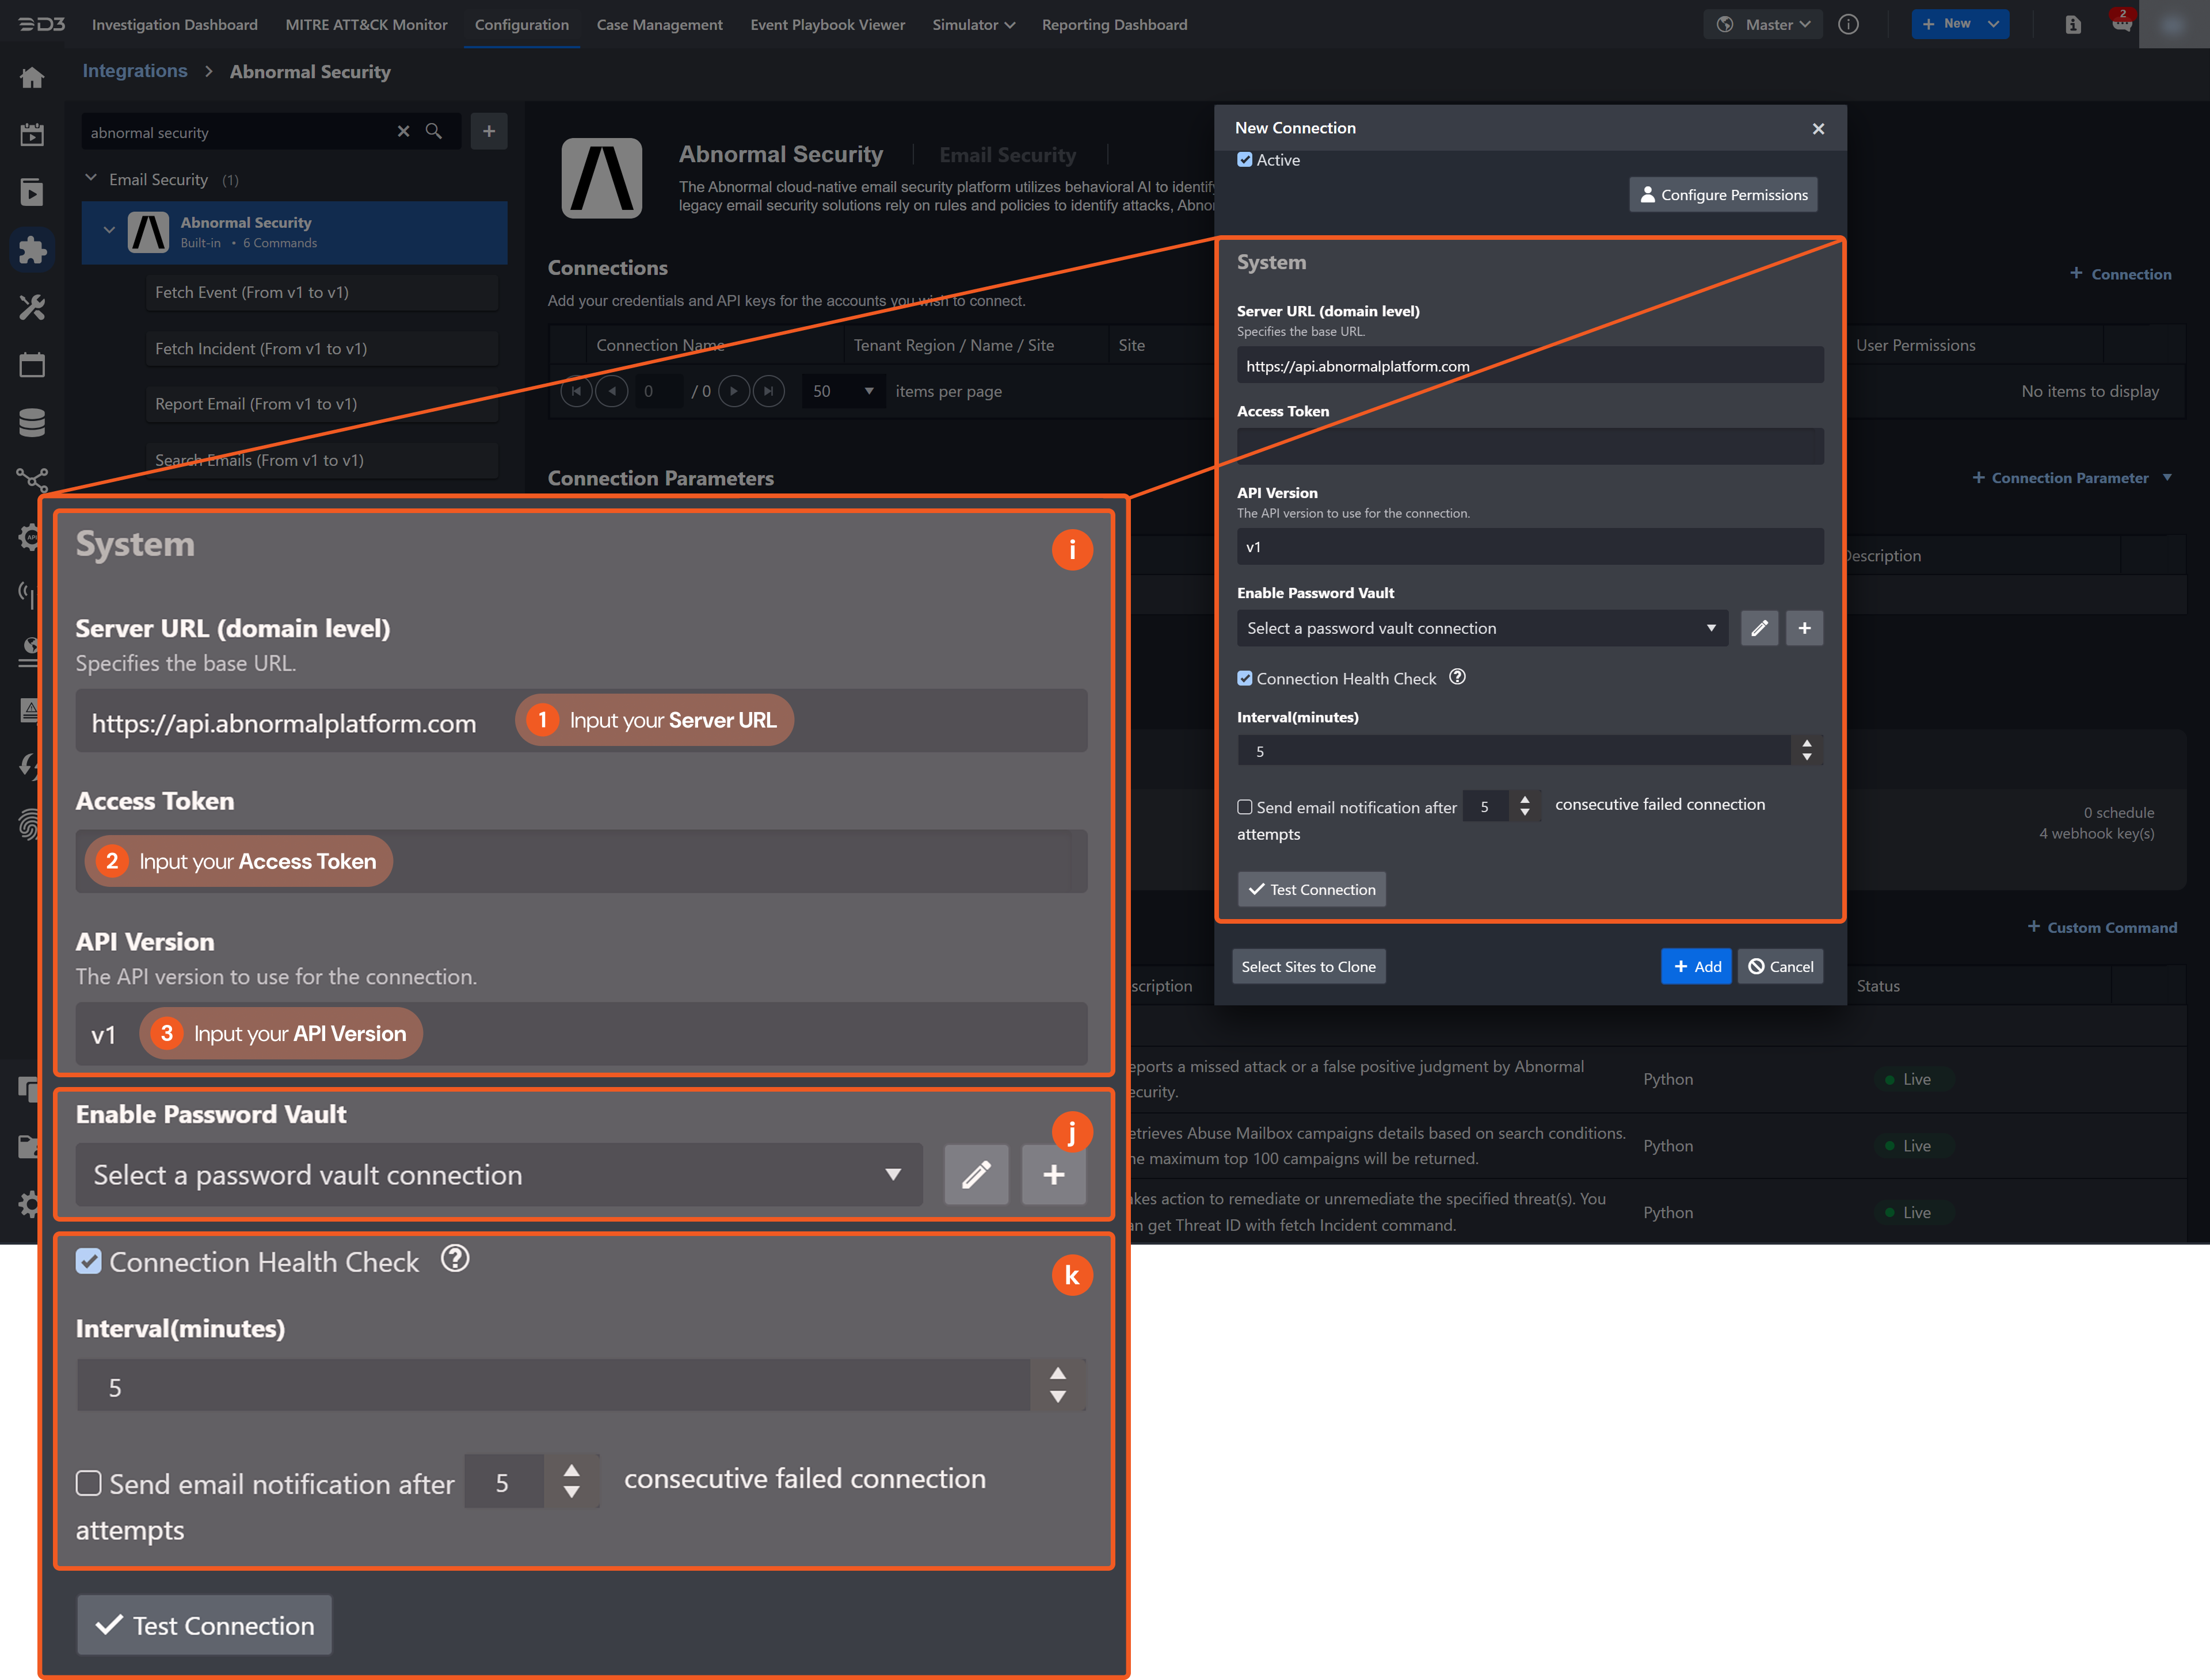This screenshot has height=1680, width=2210.
Task: Open the Simulator menu
Action: coord(973,24)
